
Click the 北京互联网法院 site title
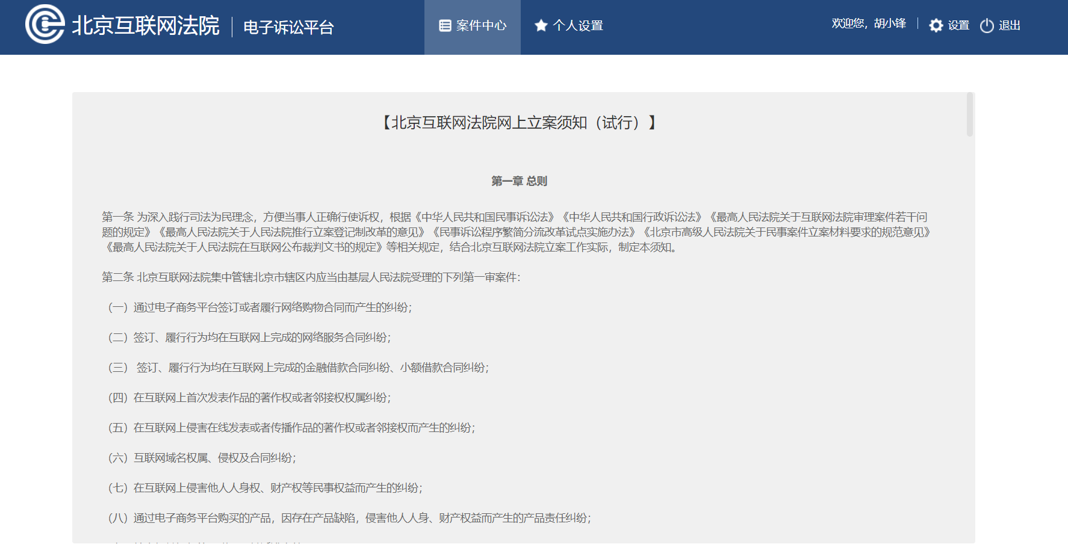coord(146,25)
